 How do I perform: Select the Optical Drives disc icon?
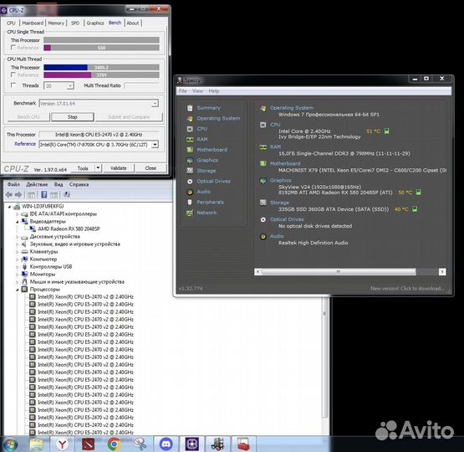click(x=190, y=182)
